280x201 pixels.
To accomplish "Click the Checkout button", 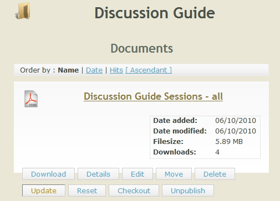I will click(134, 190).
